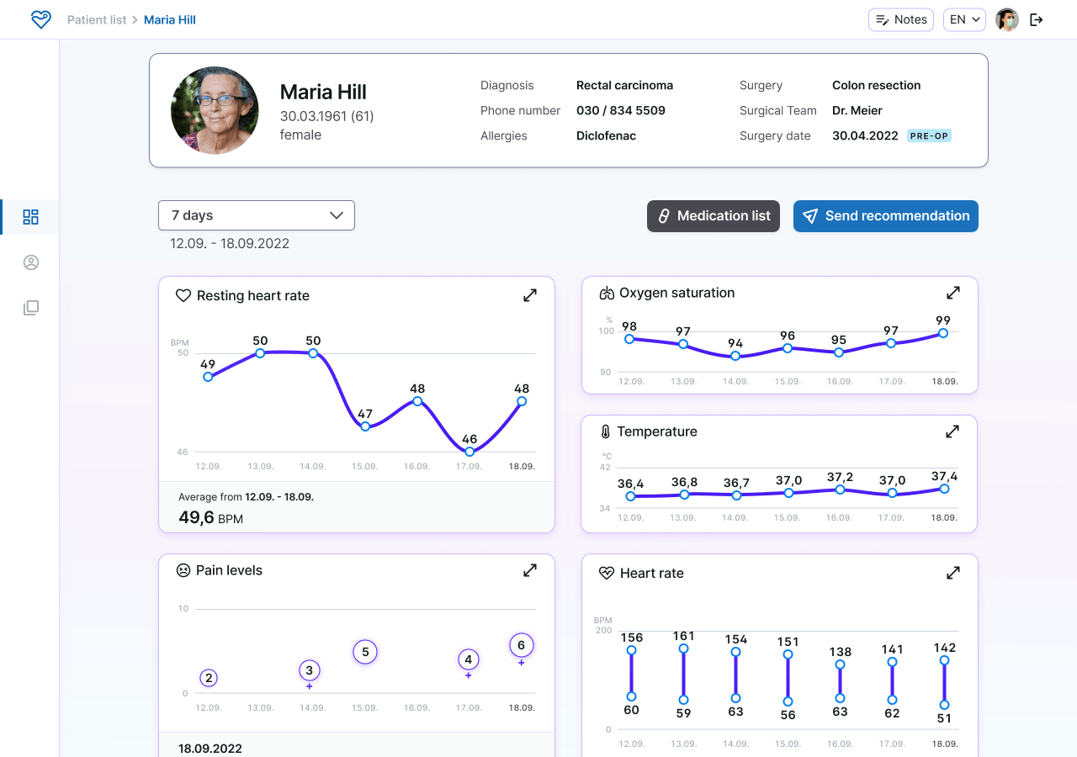Open the dashboard view from the sidebar

click(x=30, y=217)
